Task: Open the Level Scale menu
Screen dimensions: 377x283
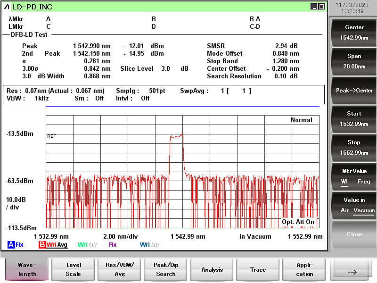Action: tap(74, 270)
